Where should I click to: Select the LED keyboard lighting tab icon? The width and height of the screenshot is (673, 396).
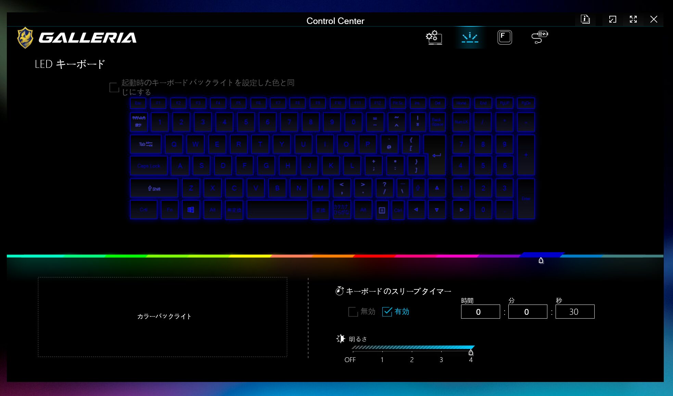[470, 37]
